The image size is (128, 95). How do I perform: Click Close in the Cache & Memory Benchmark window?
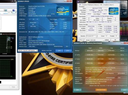click(125, 90)
